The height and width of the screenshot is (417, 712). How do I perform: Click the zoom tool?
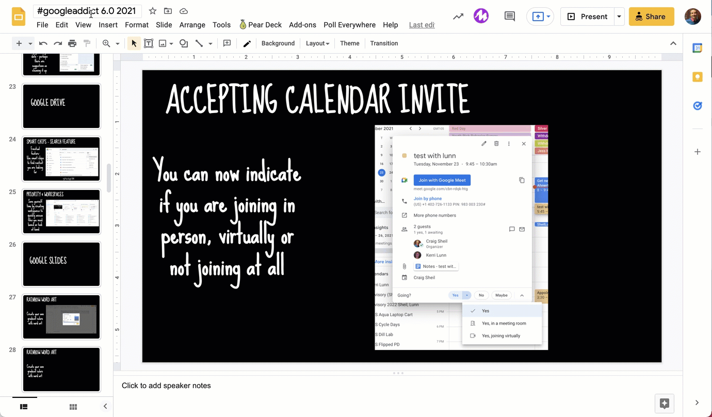click(x=106, y=43)
